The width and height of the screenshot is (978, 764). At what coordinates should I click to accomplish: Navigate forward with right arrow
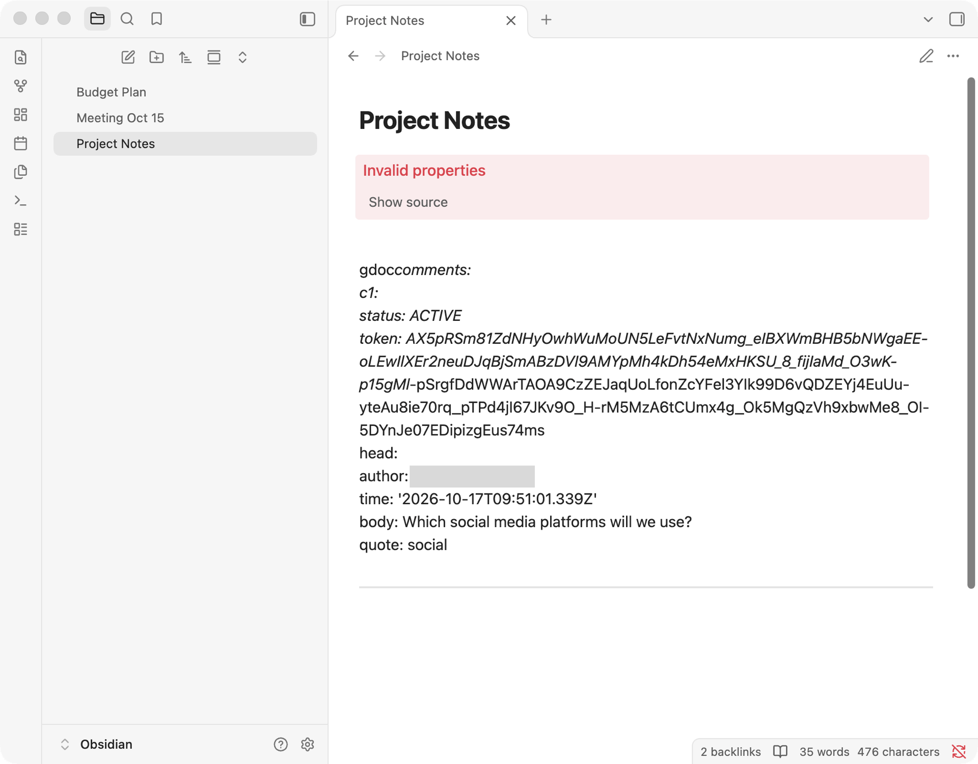[x=380, y=56]
